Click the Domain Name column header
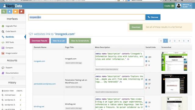This screenshot has height=110, width=195. (x=40, y=47)
